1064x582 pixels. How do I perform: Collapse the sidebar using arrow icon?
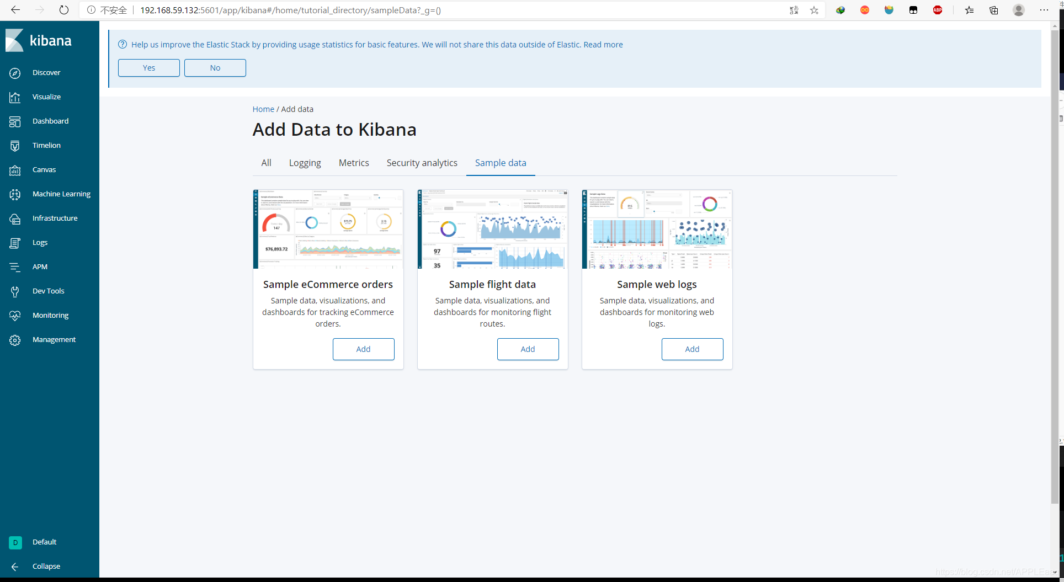coord(15,567)
